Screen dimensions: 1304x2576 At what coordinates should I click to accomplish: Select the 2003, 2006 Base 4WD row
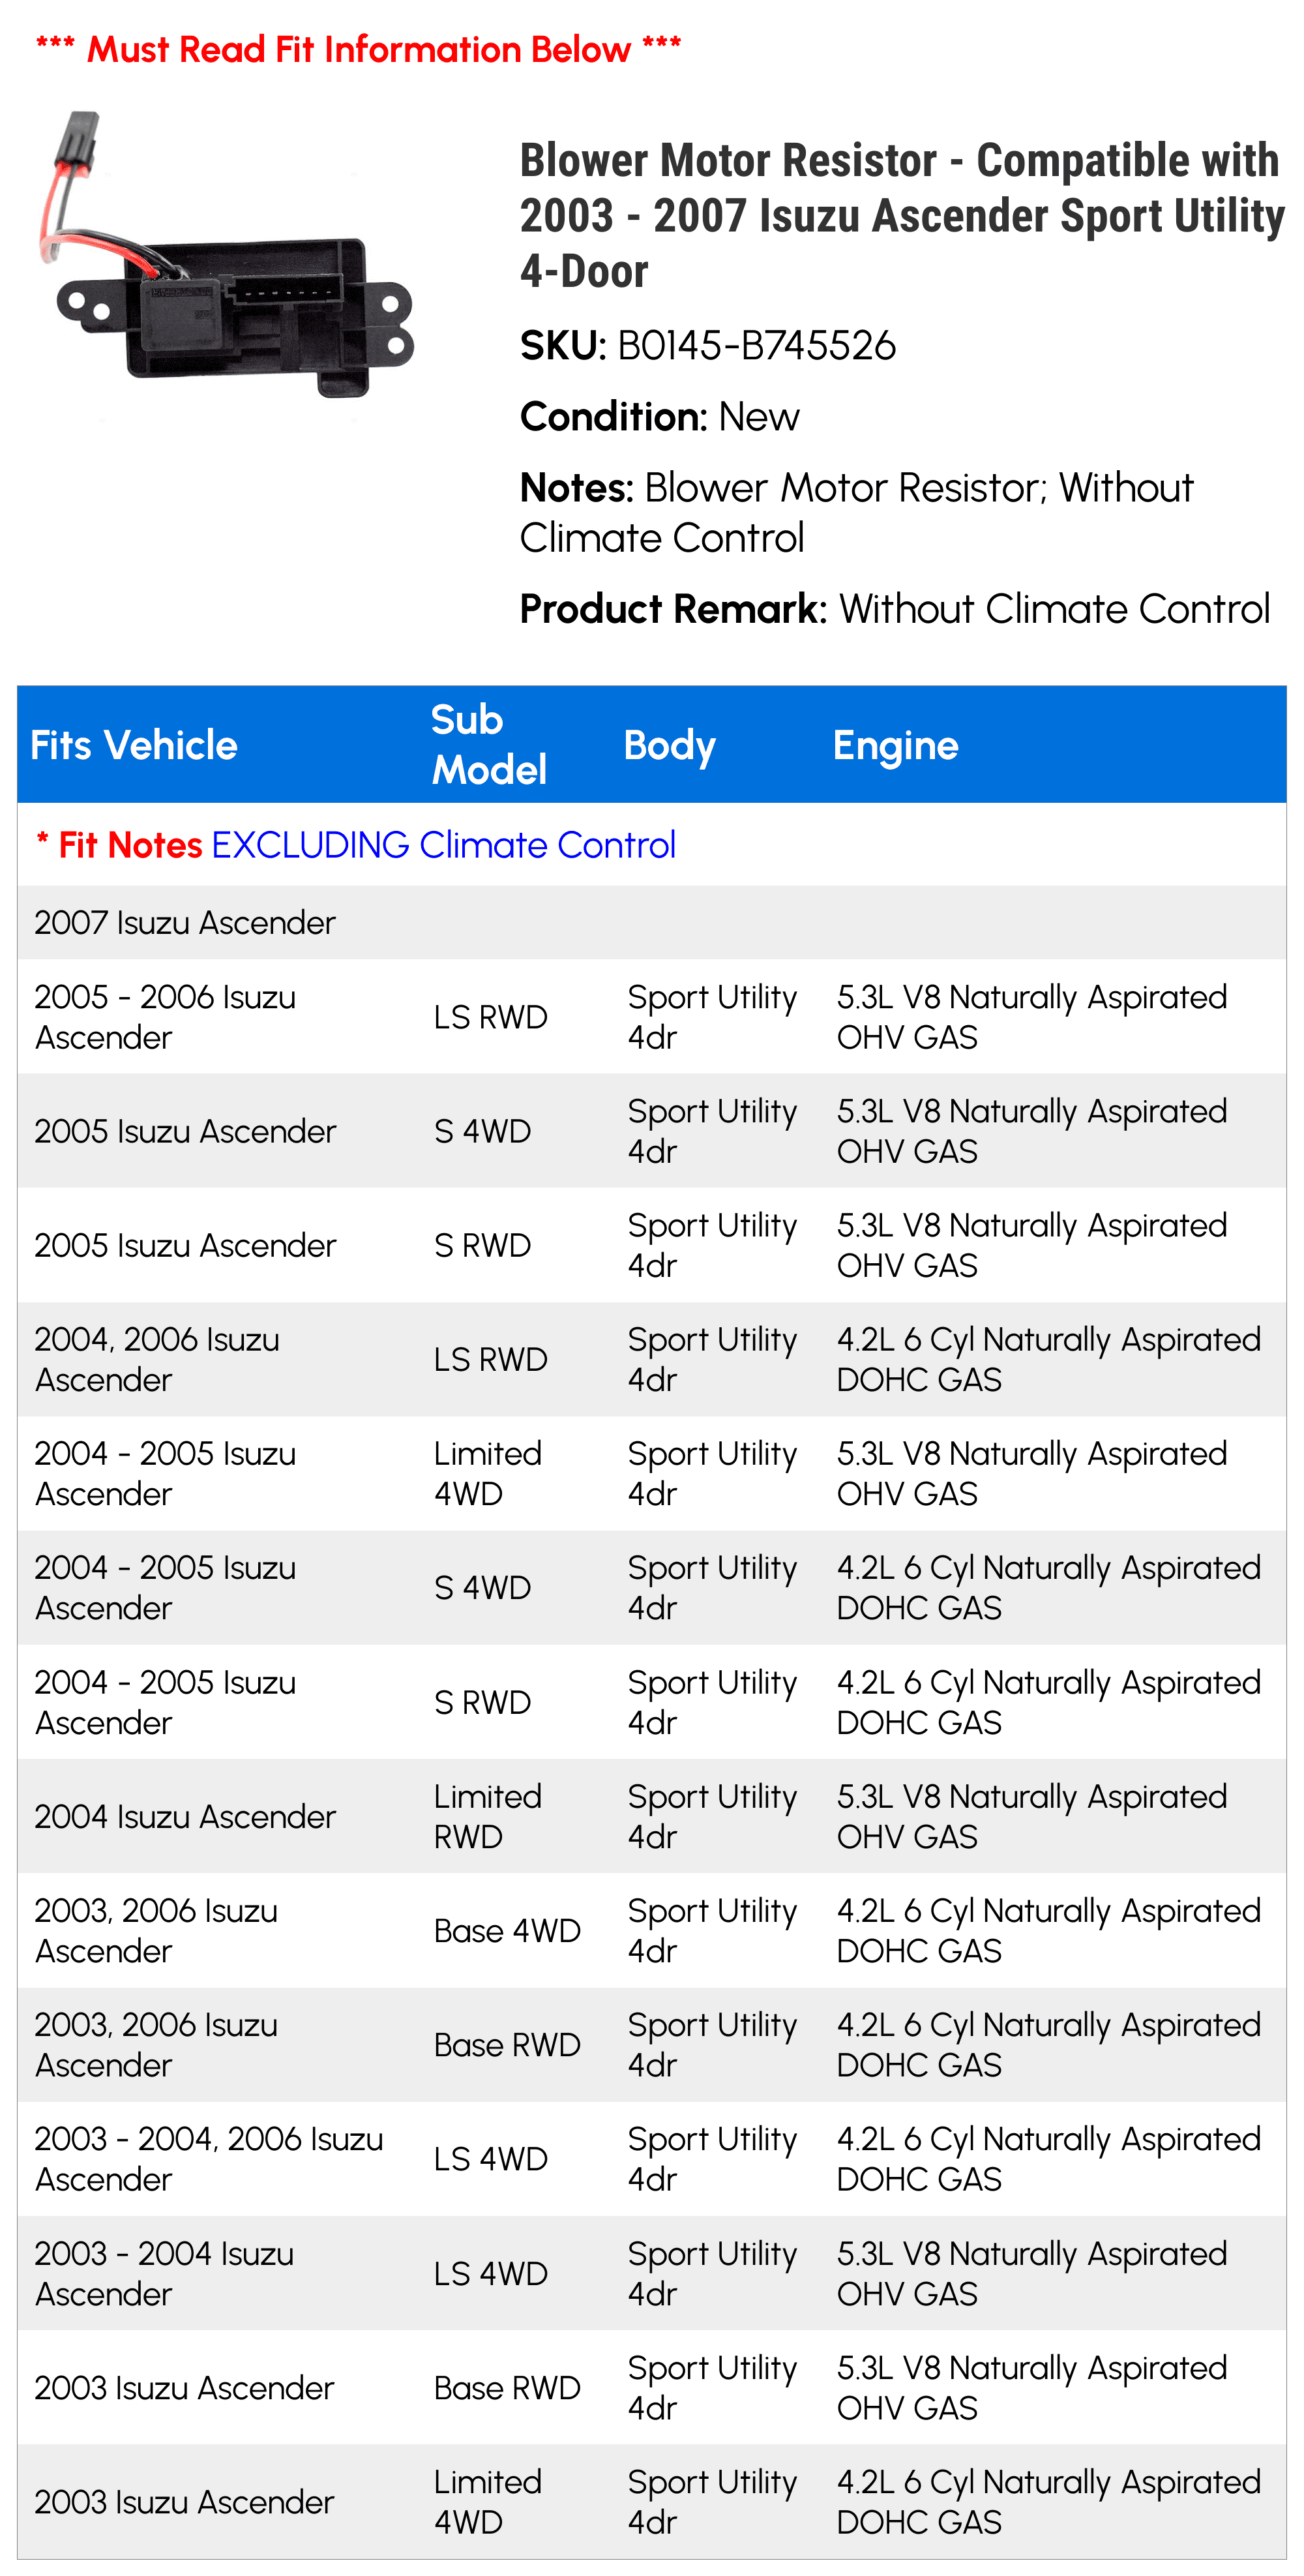tap(652, 1930)
